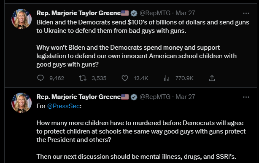The image size is (259, 163).
Task: Share the first tweet via upload icon
Action: [212, 78]
